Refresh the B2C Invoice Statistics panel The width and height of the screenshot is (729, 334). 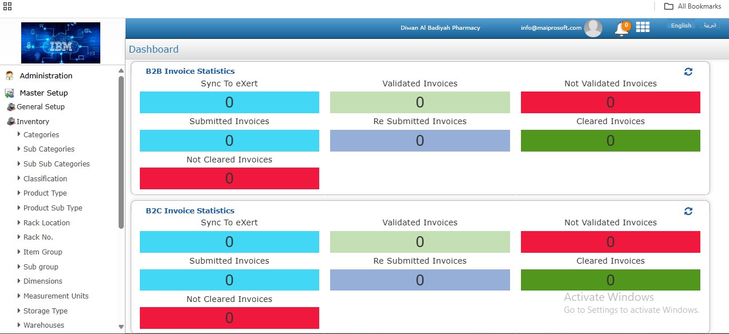click(688, 211)
